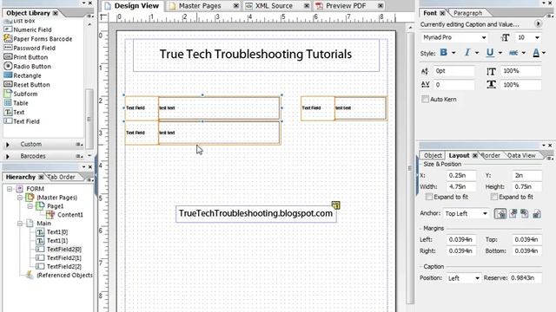Switch to the Tab Order tab
This screenshot has height=312, width=556.
click(61, 177)
